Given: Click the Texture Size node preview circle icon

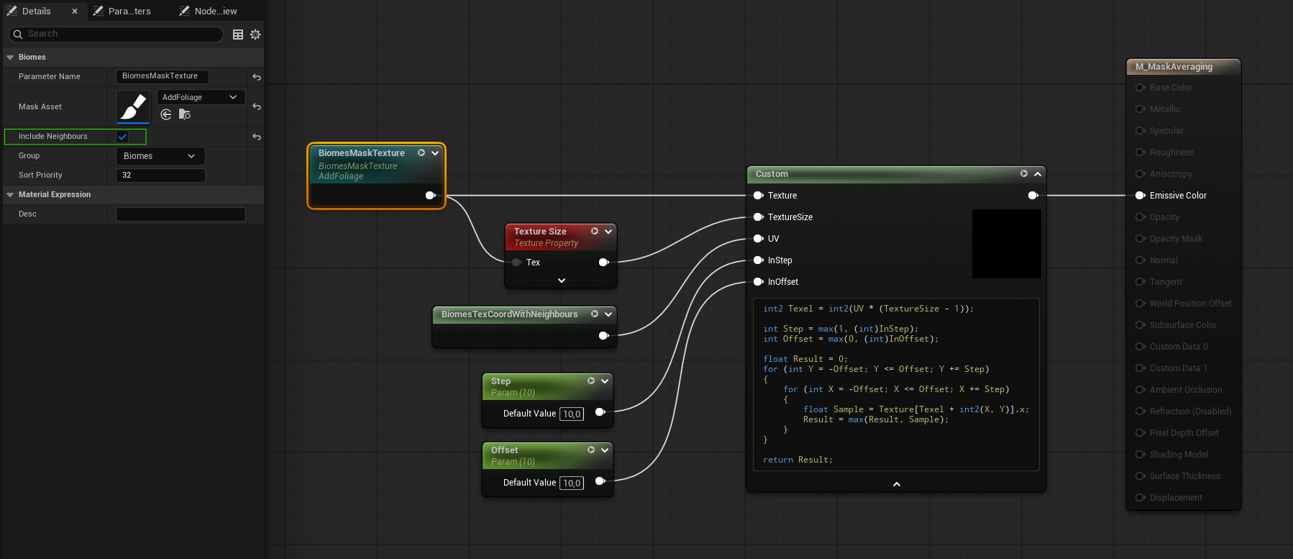Looking at the screenshot, I should [595, 231].
